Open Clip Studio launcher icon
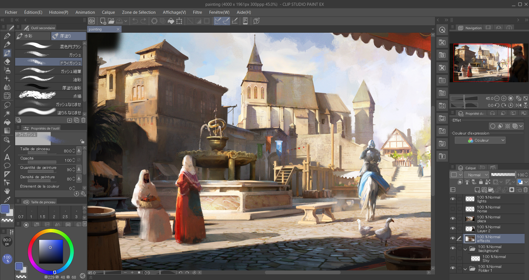The width and height of the screenshot is (529, 280). coord(92,21)
